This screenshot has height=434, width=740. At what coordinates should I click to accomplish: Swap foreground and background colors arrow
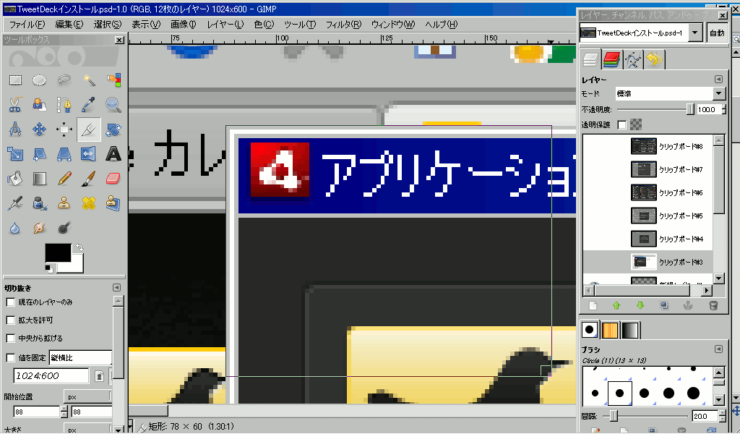click(79, 247)
